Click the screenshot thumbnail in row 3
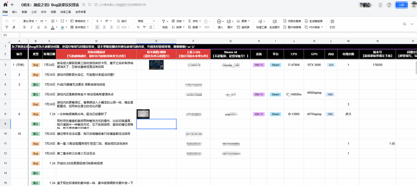Viewport: 417px width, 186px height. 156,65
